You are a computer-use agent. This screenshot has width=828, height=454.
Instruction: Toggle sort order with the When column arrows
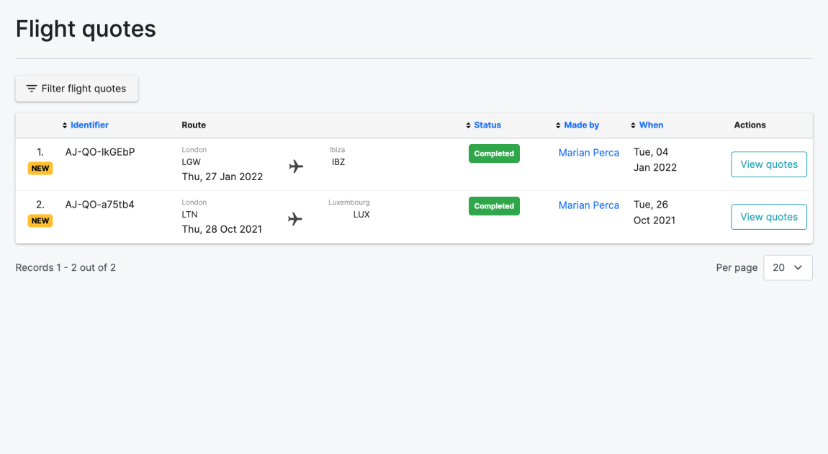[x=634, y=125]
